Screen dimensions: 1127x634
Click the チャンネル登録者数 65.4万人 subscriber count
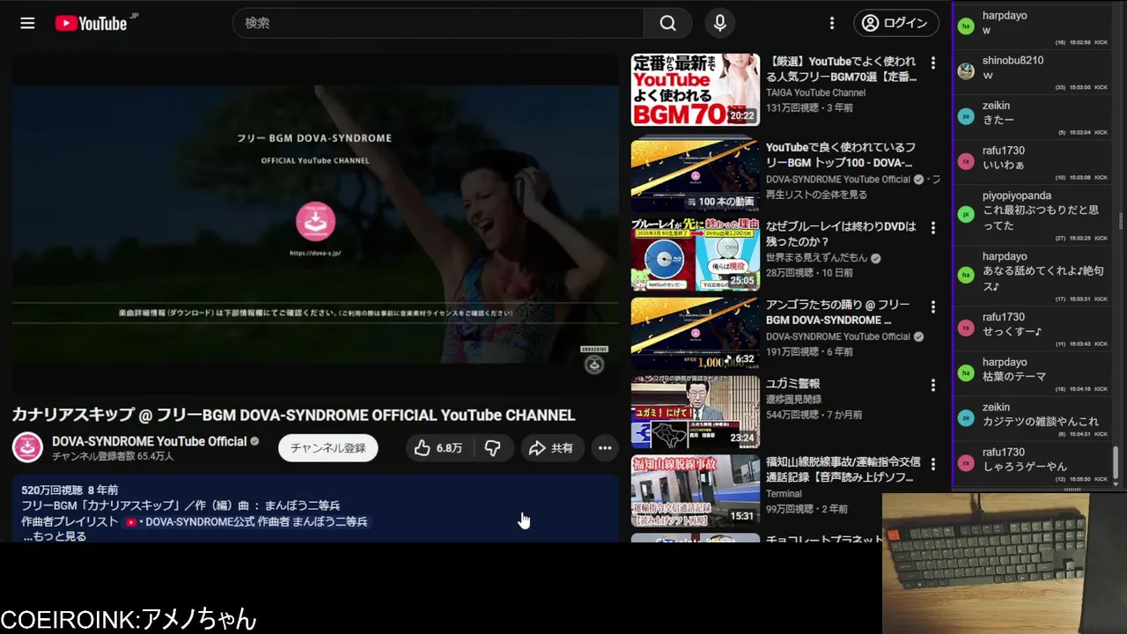pos(113,457)
